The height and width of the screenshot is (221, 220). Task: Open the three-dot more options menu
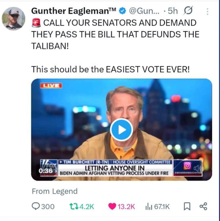(x=207, y=12)
